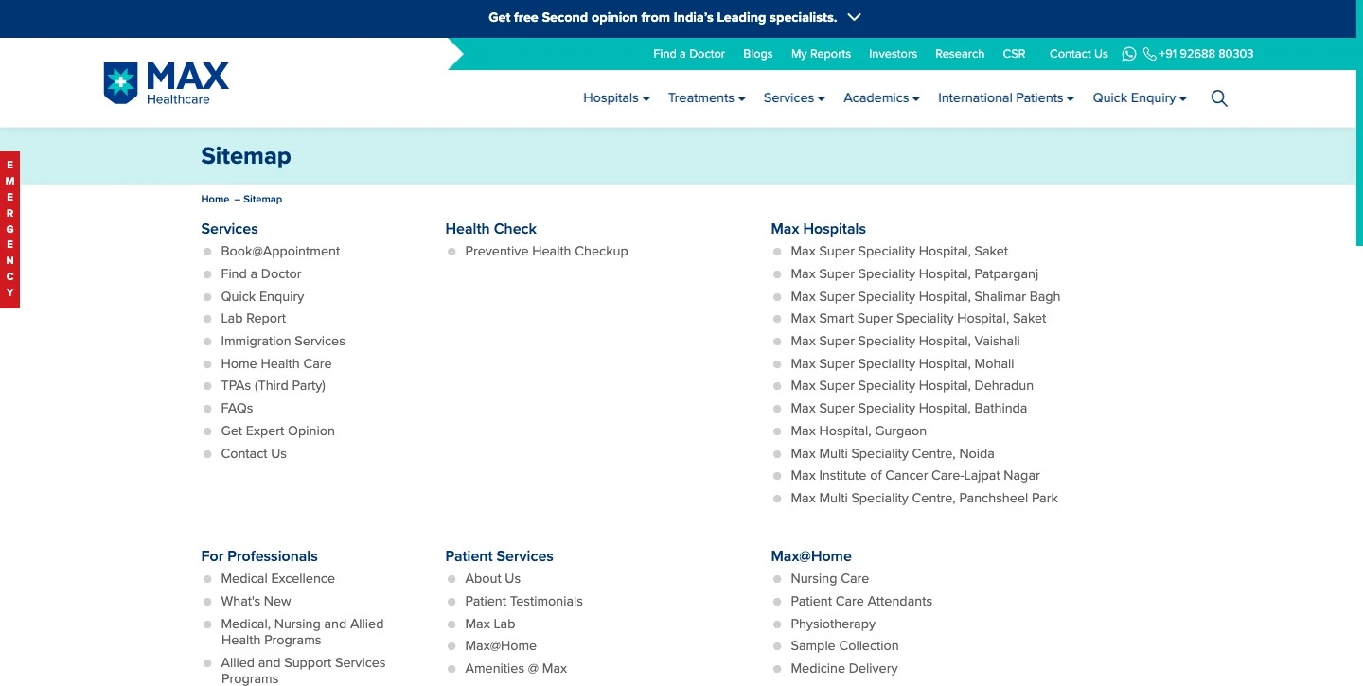This screenshot has width=1363, height=686.
Task: Open Allied and Support Services Programs
Action: tap(303, 671)
